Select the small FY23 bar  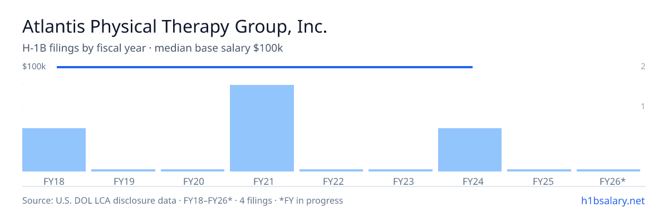click(x=400, y=170)
